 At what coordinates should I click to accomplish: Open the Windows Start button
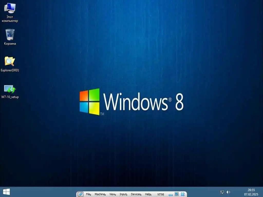[6, 192]
